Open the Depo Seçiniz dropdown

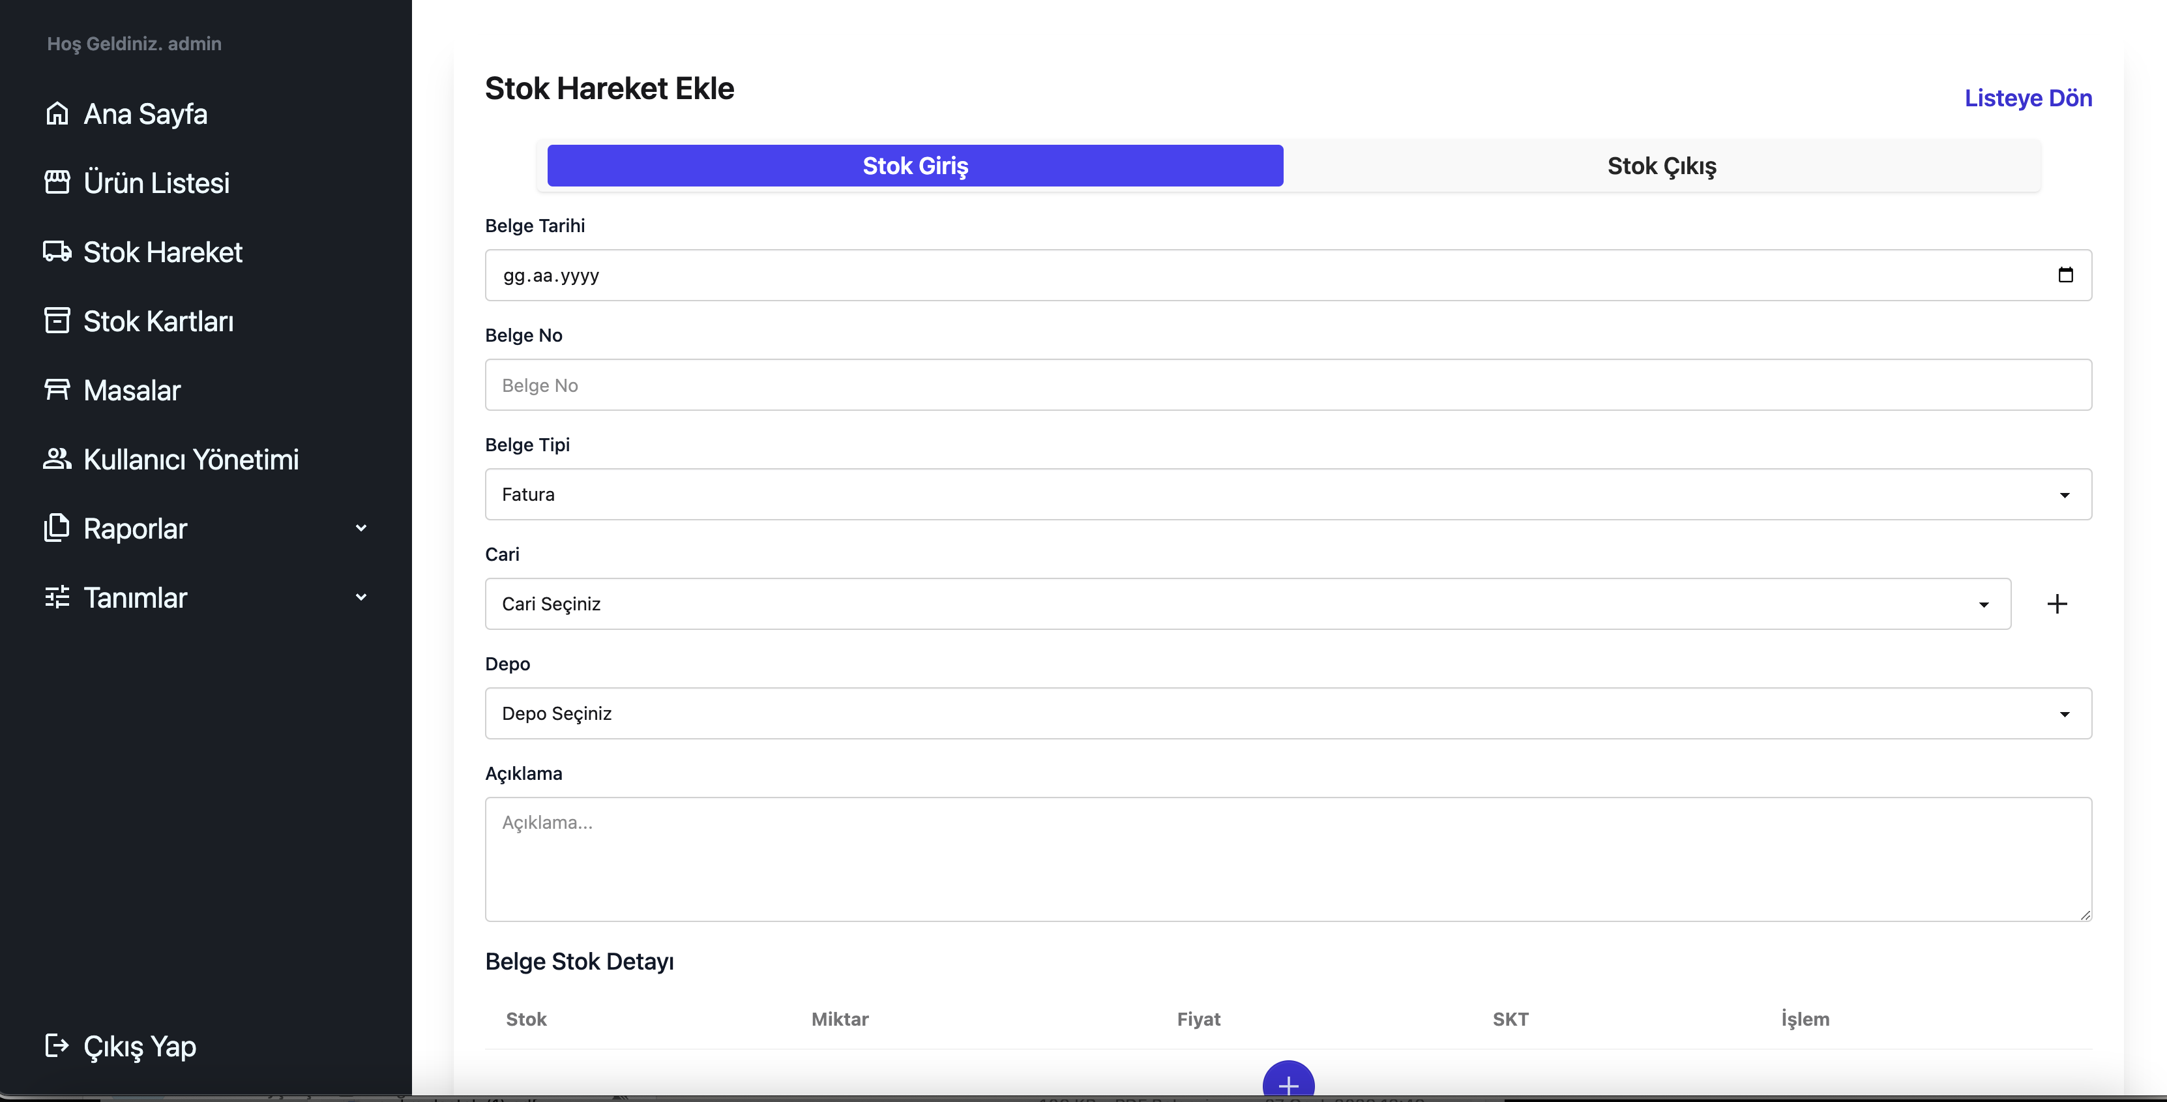[x=1288, y=713]
